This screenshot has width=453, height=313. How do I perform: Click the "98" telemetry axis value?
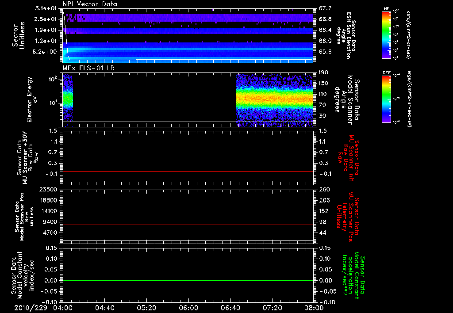pos(322,222)
